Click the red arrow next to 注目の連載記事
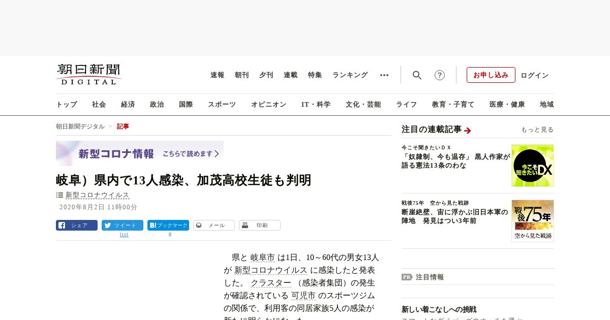This screenshot has height=320, width=610. point(468,131)
